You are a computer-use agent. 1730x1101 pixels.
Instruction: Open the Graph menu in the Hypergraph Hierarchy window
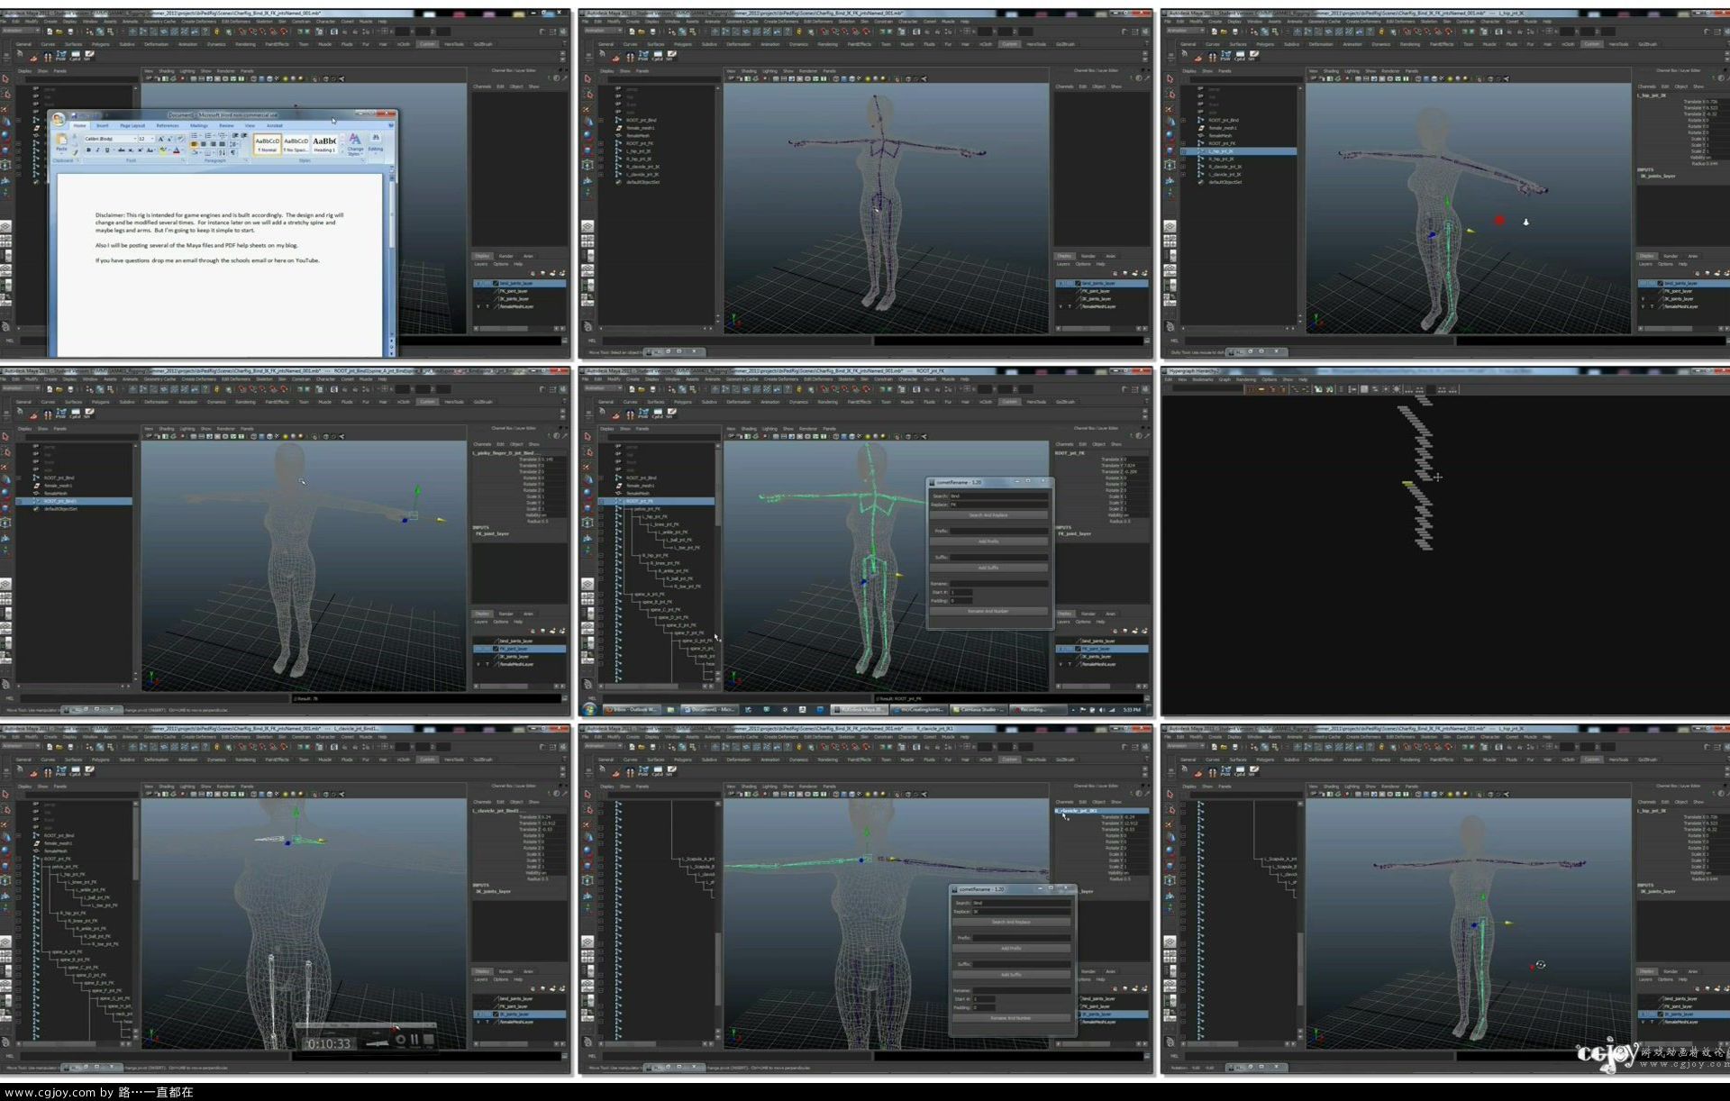click(1225, 379)
